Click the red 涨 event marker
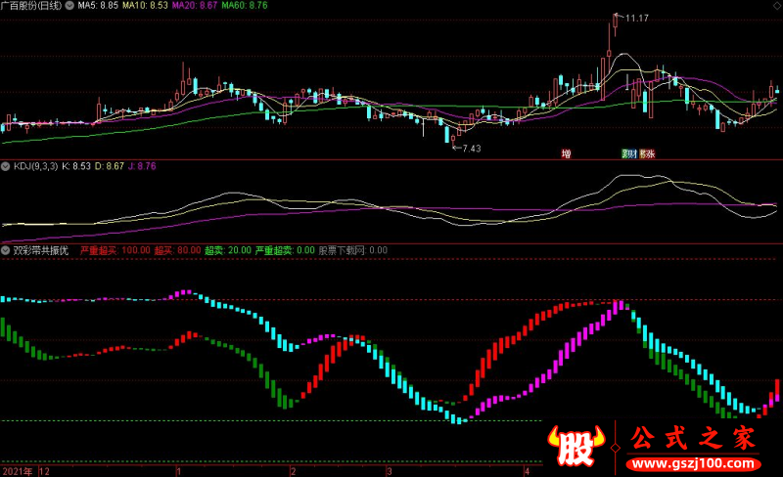The height and width of the screenshot is (477, 783). pyautogui.click(x=650, y=153)
